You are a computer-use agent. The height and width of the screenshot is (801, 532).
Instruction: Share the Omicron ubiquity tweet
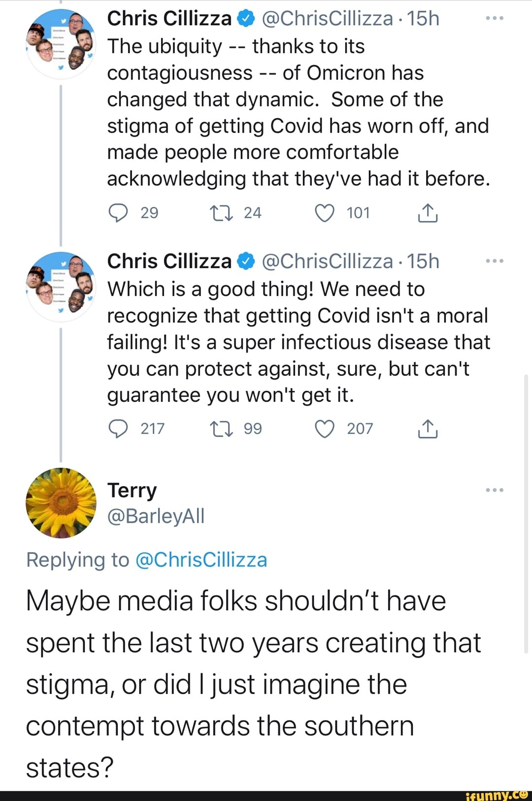point(428,213)
